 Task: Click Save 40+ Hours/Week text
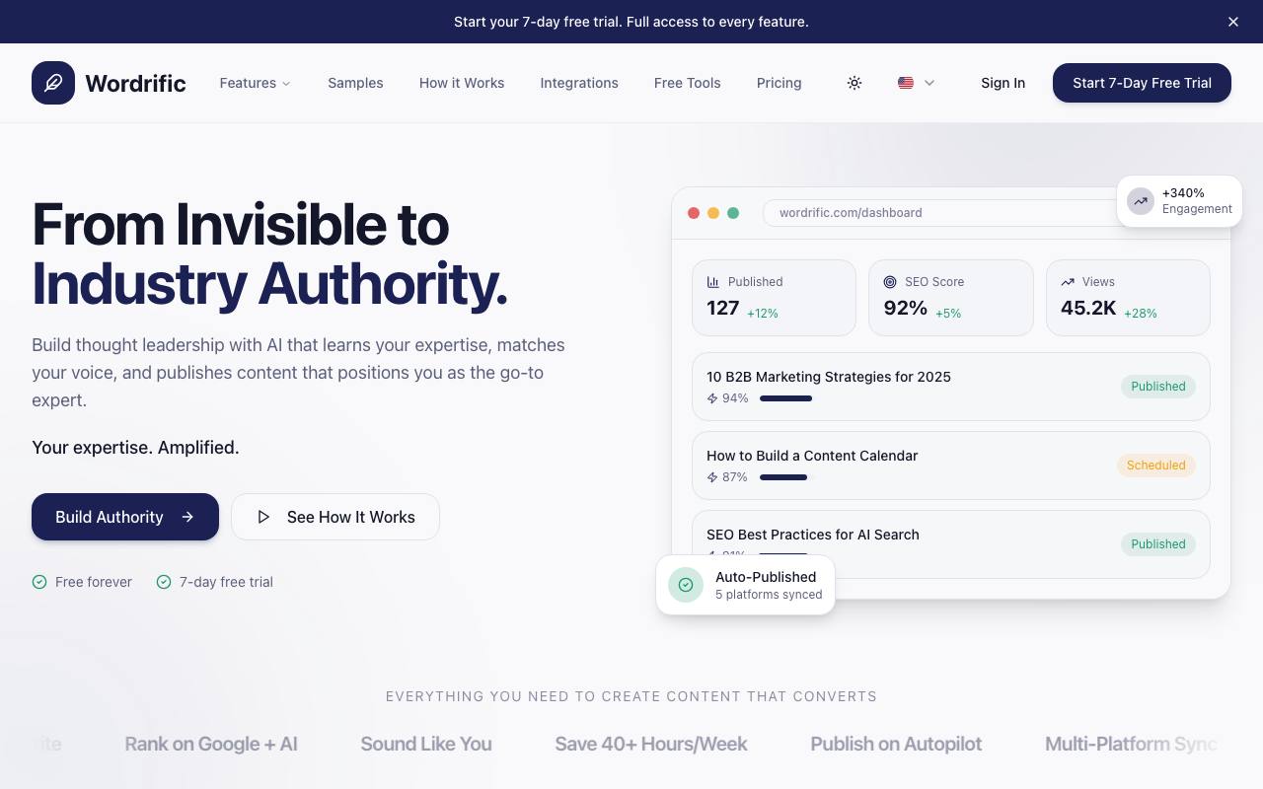point(651,744)
